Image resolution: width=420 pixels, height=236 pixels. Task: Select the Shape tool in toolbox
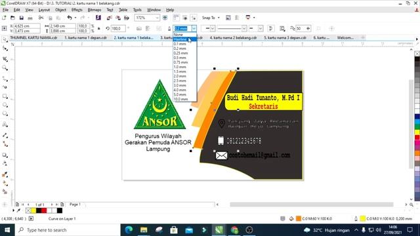pyautogui.click(x=5, y=49)
